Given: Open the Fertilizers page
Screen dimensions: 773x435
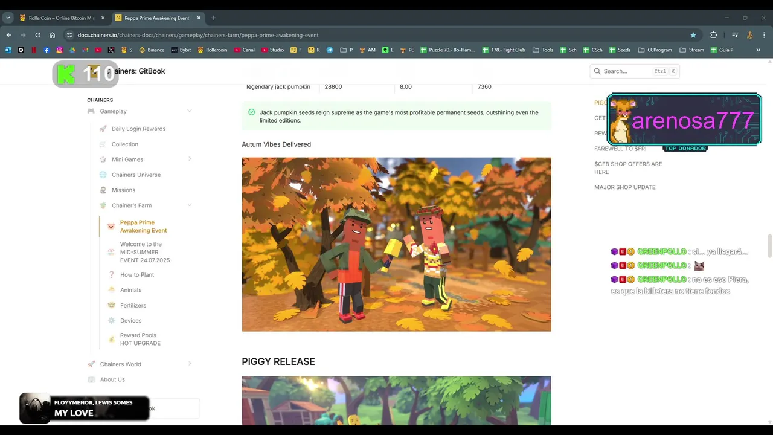Looking at the screenshot, I should click(133, 305).
